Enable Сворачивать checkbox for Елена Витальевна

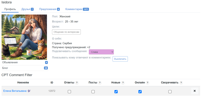(x=170, y=91)
